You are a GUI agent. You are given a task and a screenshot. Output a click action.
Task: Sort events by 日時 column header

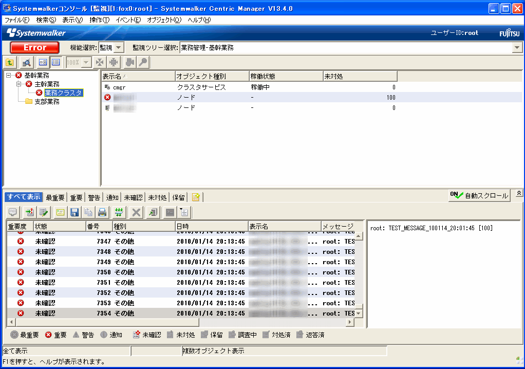pyautogui.click(x=212, y=226)
